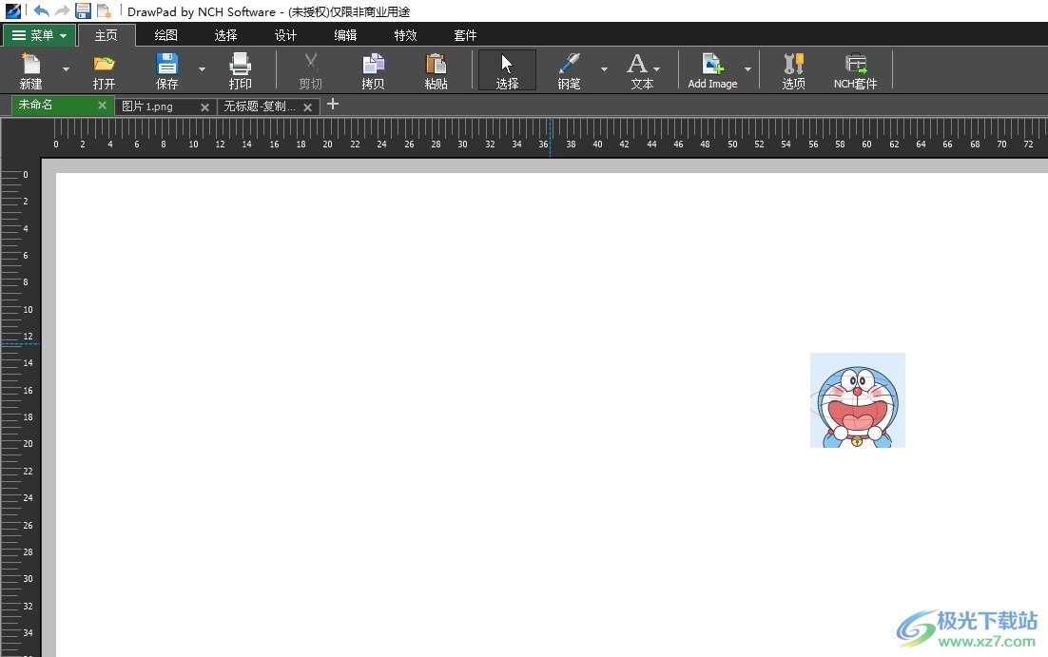1048x657 pixels.
Task: Click the 拷贝 (Copy) icon
Action: (x=373, y=65)
